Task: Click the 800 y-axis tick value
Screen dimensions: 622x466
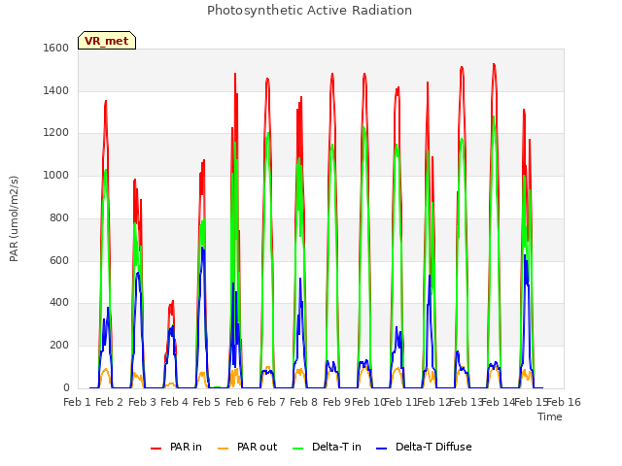Action: click(x=59, y=217)
